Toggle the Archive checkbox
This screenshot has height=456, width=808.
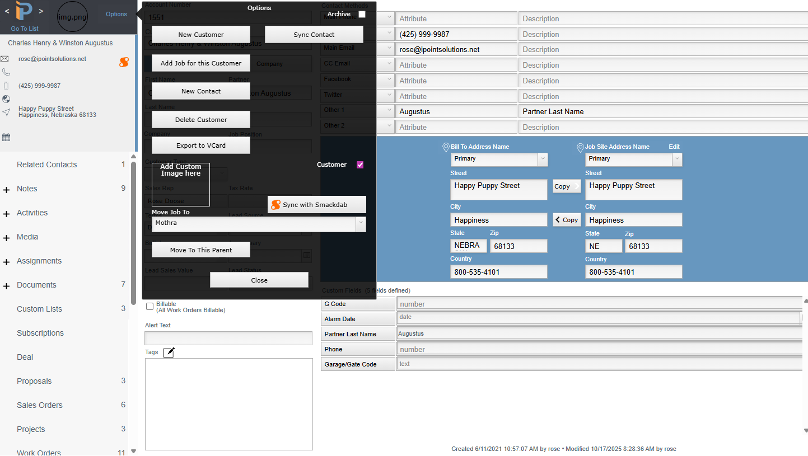(x=362, y=15)
